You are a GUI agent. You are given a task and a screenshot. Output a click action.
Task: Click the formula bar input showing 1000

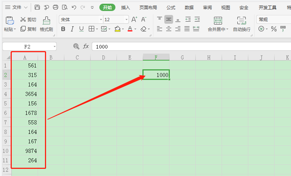(191, 46)
